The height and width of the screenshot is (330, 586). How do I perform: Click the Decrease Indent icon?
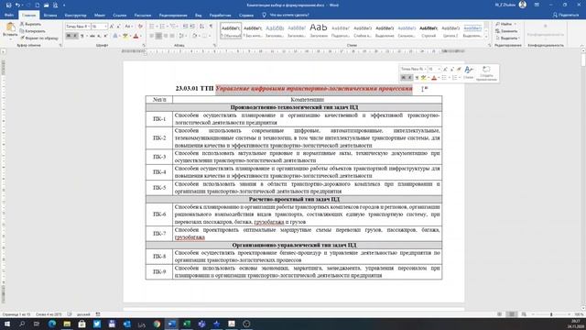[185, 27]
